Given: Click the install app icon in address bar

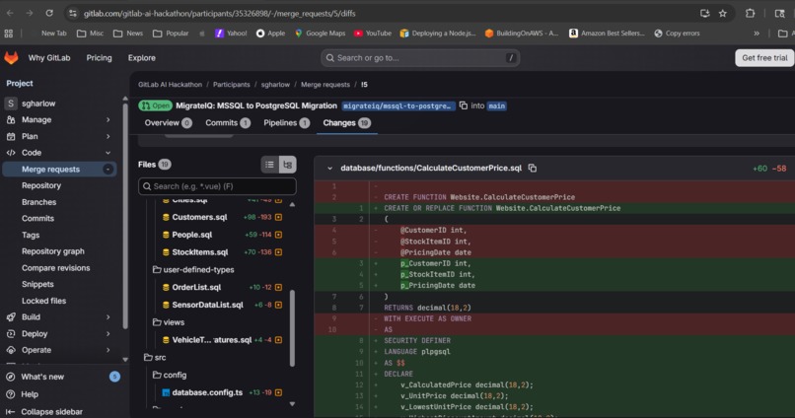Looking at the screenshot, I should pos(705,13).
